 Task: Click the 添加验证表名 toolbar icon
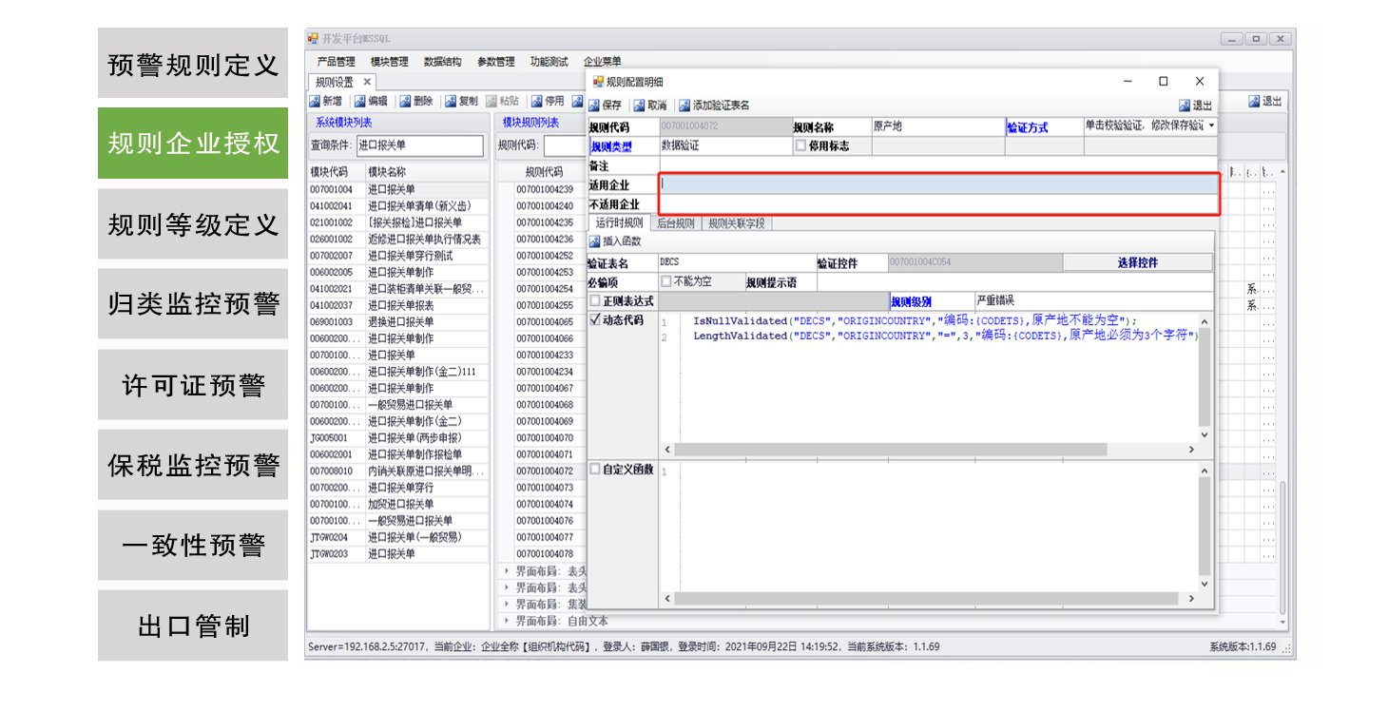[x=684, y=106]
